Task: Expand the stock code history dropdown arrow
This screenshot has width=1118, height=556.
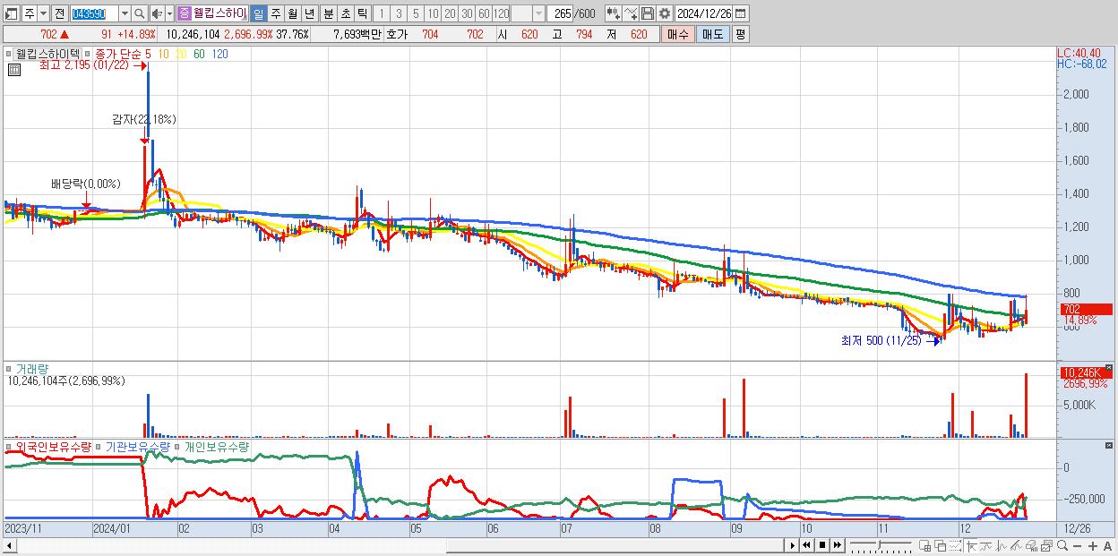Action: click(x=125, y=13)
